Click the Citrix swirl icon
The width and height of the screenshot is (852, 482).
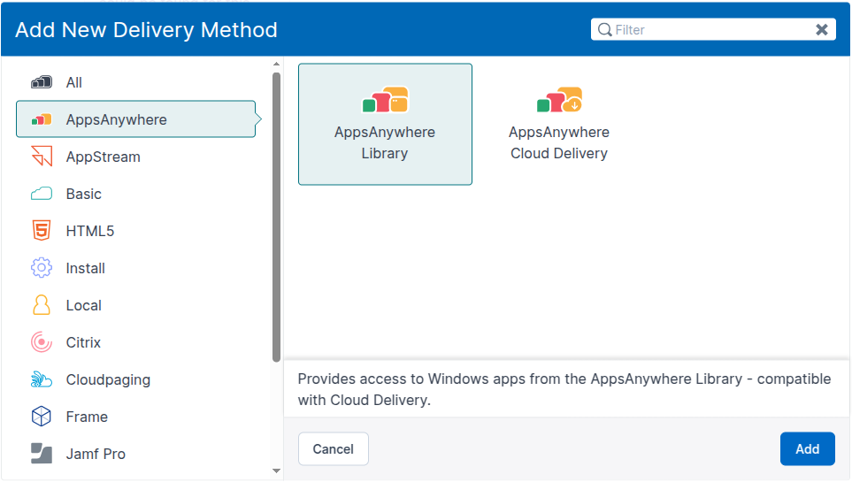pos(42,342)
